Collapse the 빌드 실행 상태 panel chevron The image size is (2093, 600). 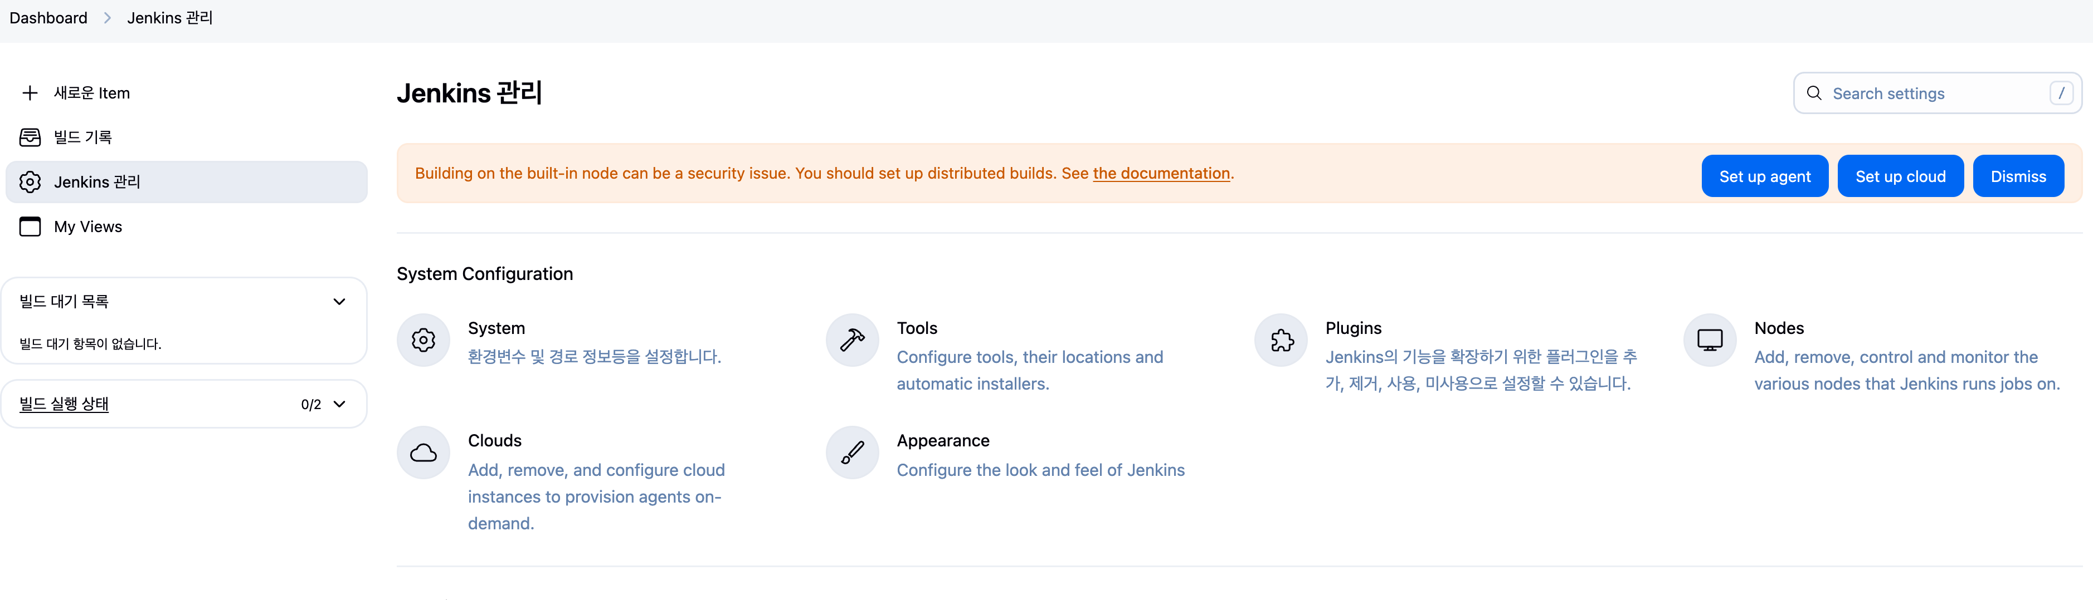339,404
